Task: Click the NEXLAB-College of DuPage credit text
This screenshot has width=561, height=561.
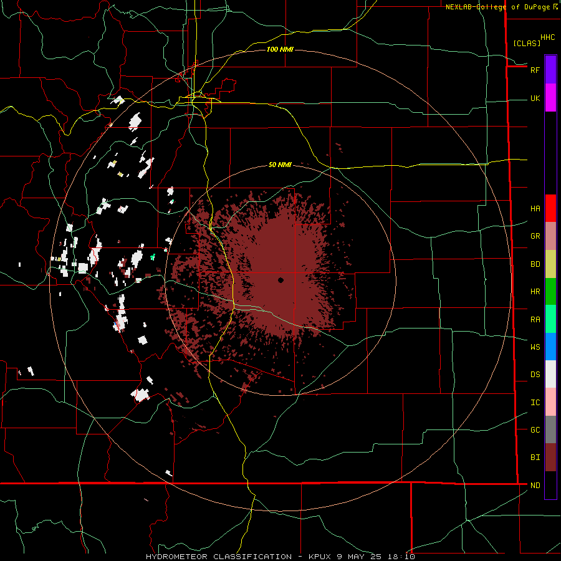Action: [498, 7]
